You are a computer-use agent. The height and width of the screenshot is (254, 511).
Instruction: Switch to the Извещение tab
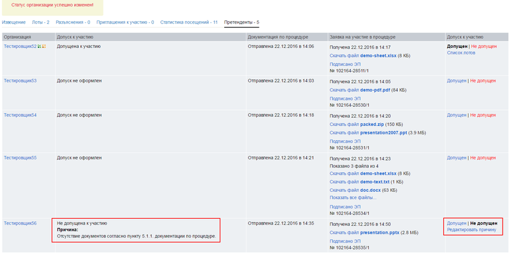[x=13, y=22]
